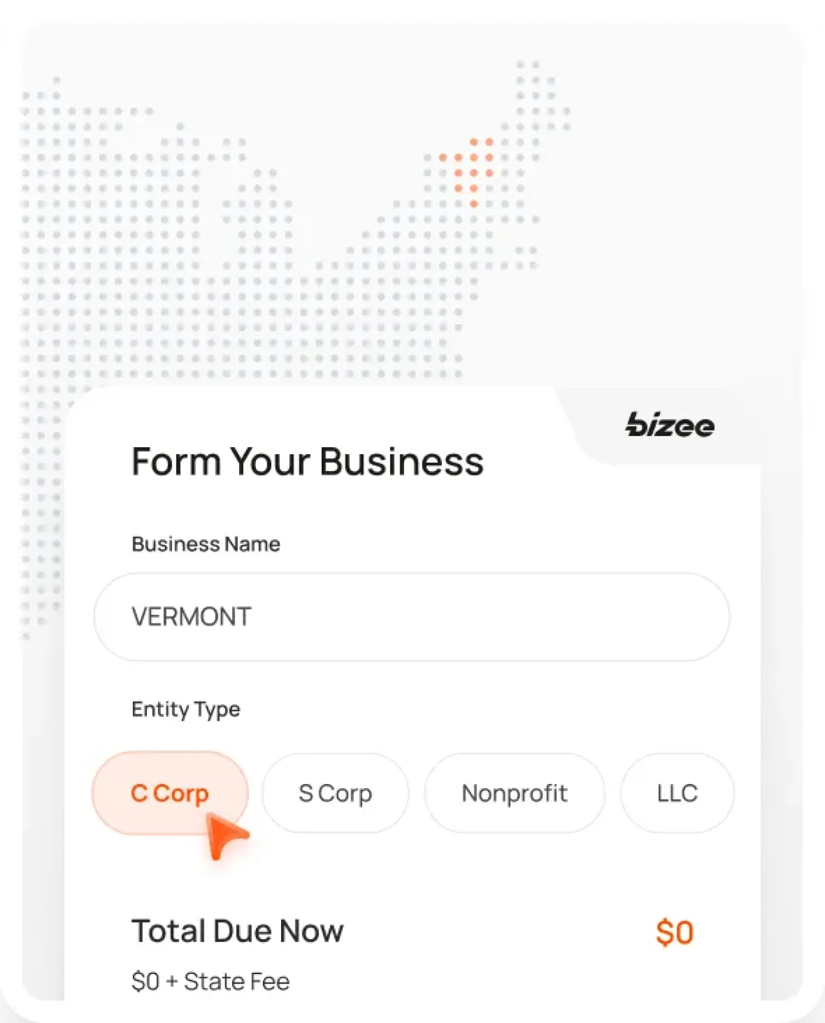Click the Entity Type label
The image size is (825, 1023).
(x=186, y=709)
